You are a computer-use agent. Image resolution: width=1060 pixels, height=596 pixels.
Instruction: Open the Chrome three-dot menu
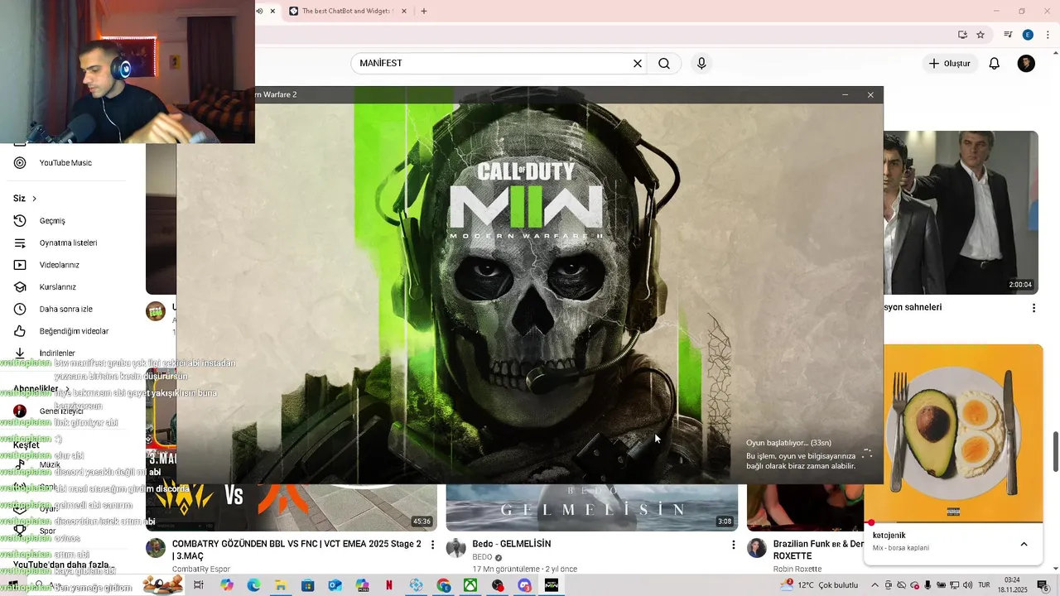pyautogui.click(x=1048, y=35)
